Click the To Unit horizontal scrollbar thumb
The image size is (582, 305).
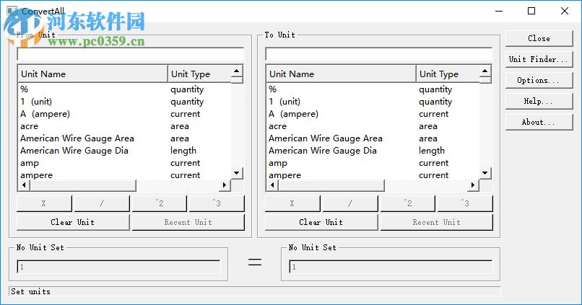click(331, 185)
